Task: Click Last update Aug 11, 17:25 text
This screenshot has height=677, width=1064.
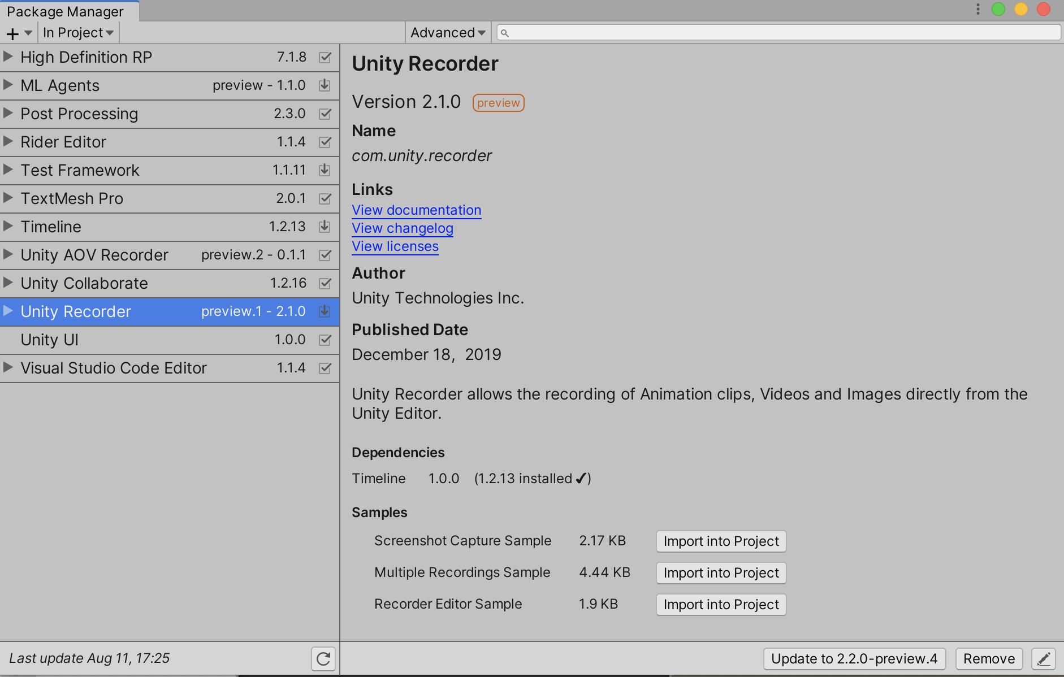Action: tap(89, 658)
